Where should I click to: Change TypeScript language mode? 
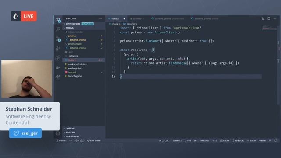coord(204,140)
